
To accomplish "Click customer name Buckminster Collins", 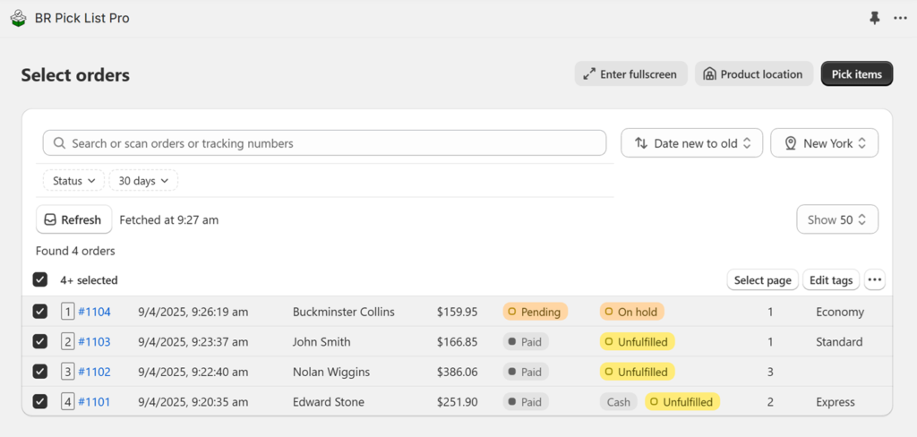I will point(343,312).
